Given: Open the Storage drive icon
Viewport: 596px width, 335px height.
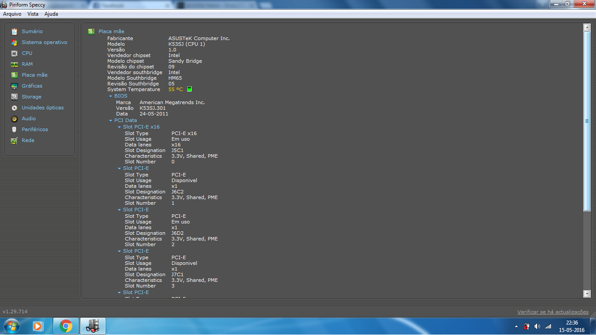Looking at the screenshot, I should 14,97.
